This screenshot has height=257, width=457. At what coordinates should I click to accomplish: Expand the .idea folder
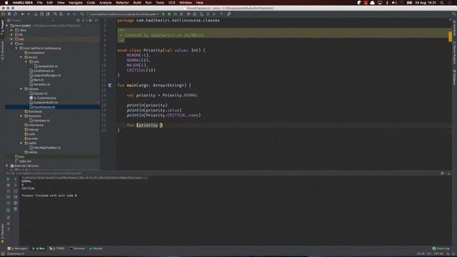pyautogui.click(x=11, y=30)
